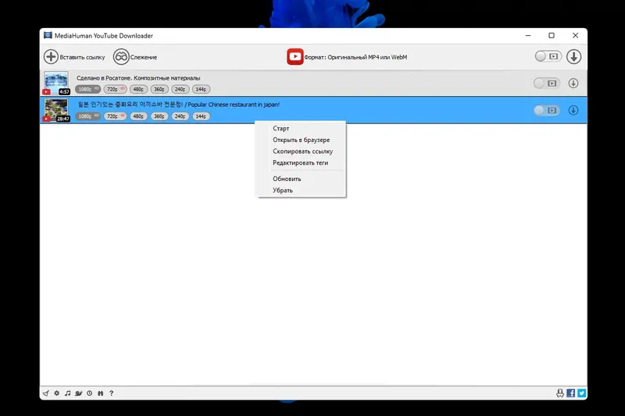Maximize the MediaHuman YouTube Downloader window

coord(552,35)
